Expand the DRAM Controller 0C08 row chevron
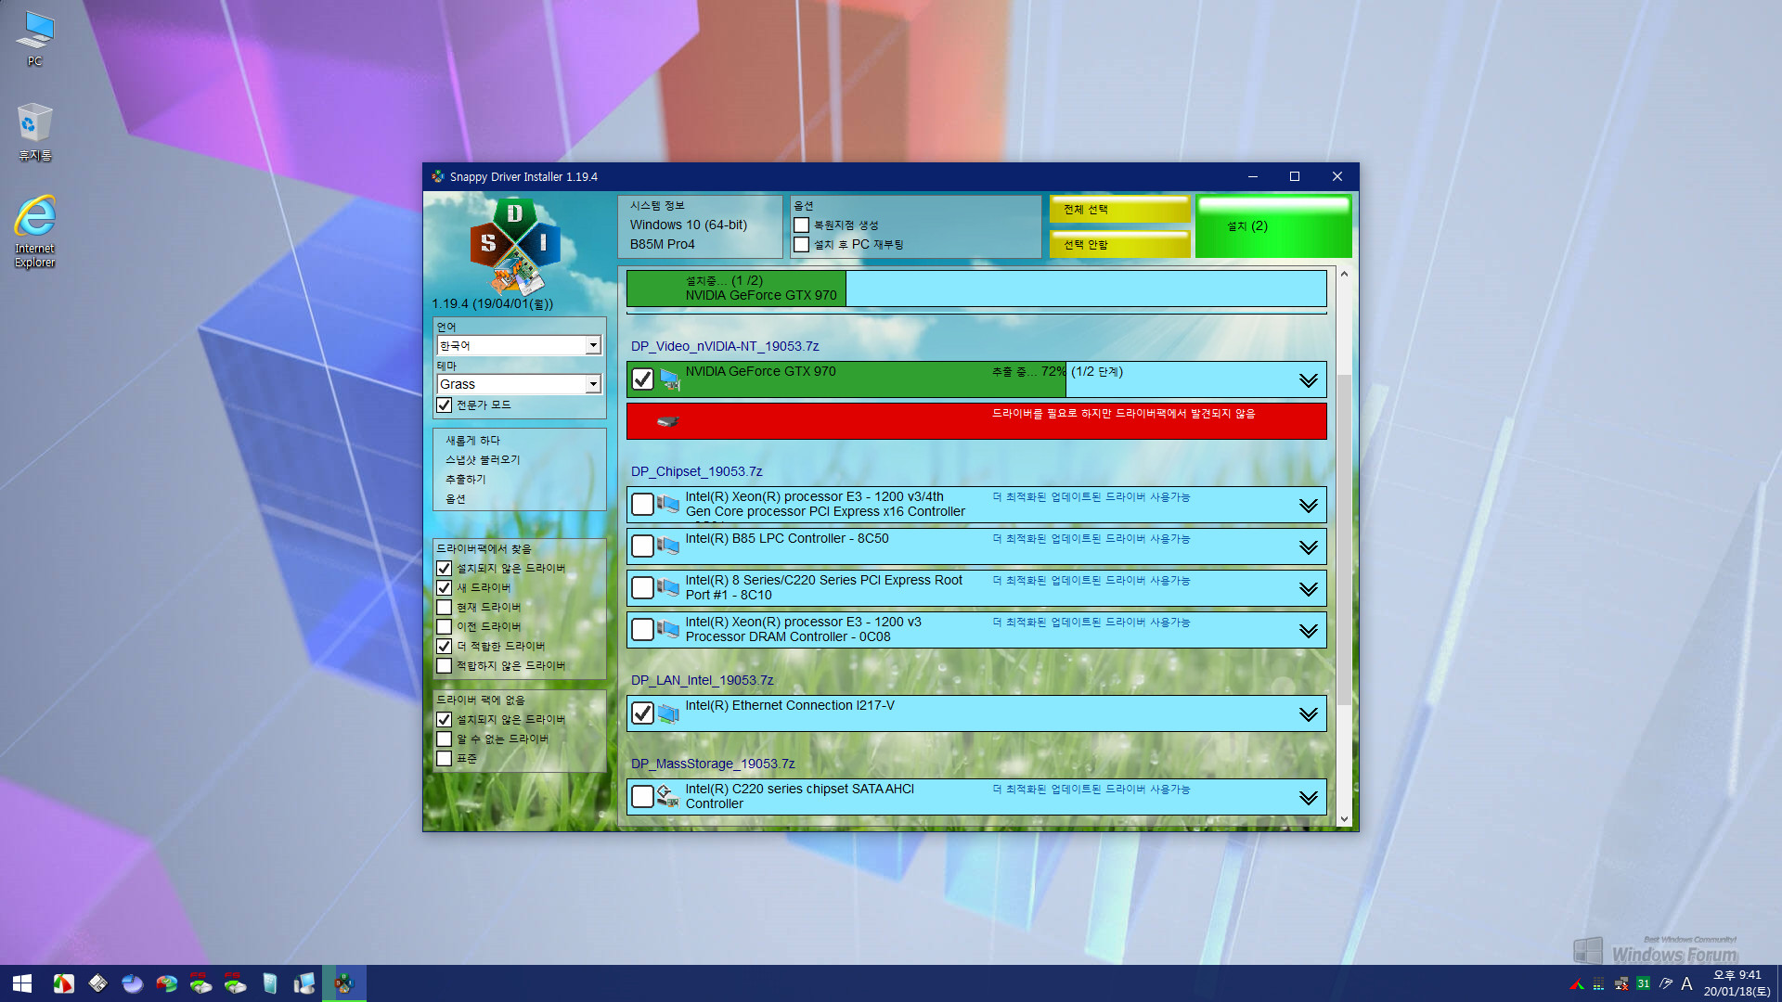The image size is (1782, 1002). pyautogui.click(x=1309, y=631)
